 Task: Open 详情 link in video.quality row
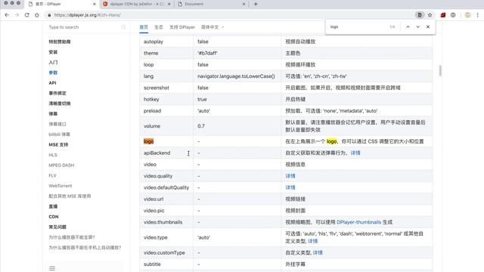(x=290, y=176)
